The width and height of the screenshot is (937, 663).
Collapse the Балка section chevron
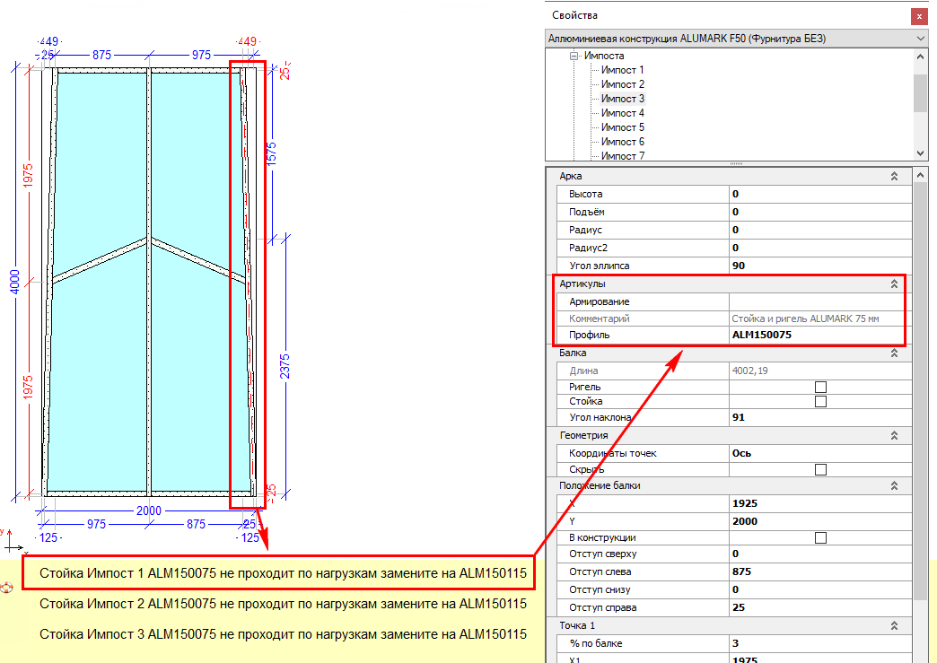pyautogui.click(x=894, y=353)
